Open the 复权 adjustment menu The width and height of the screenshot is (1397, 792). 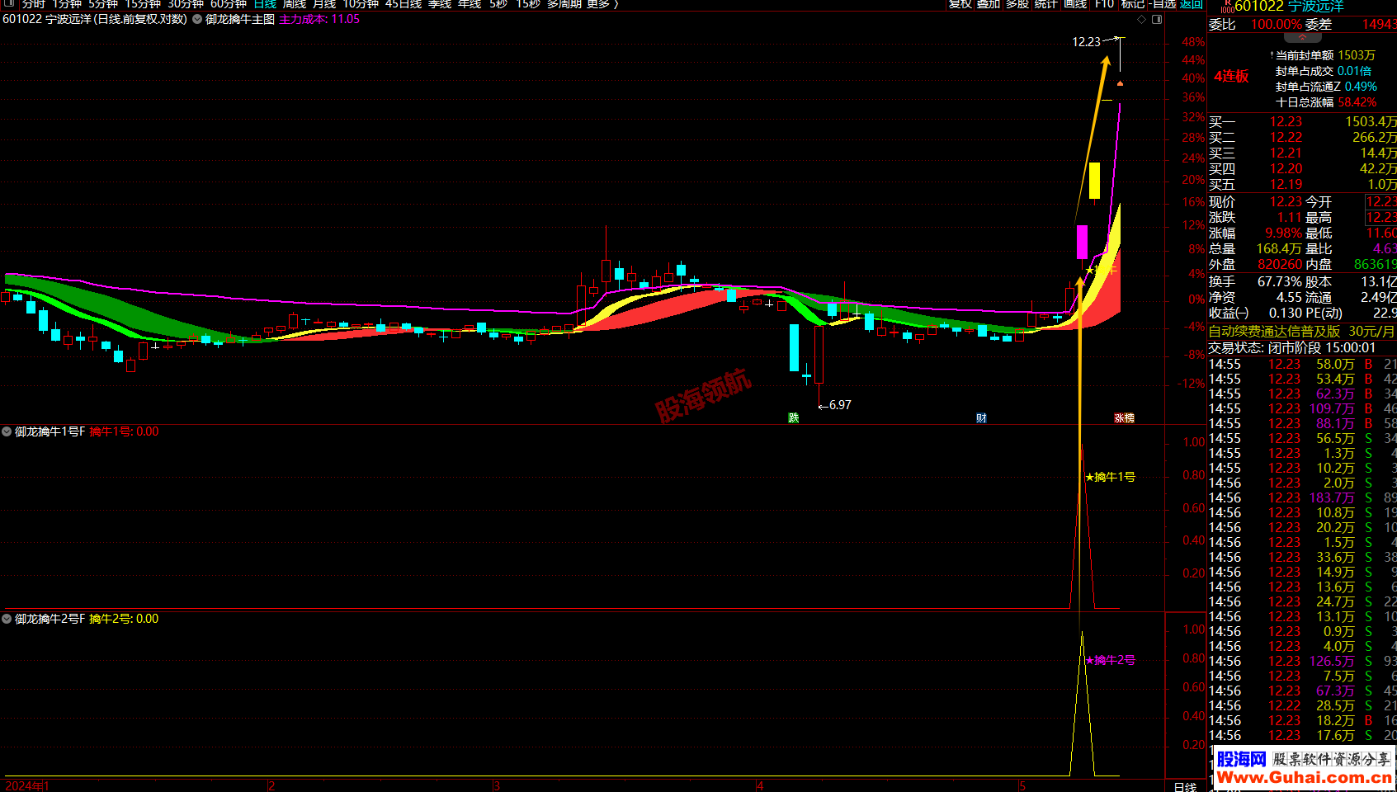tap(960, 3)
